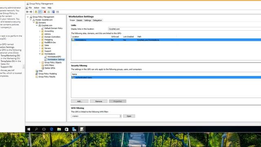Click the Servers OU label in tree
The height and width of the screenshot is (147, 261).
click(x=47, y=48)
